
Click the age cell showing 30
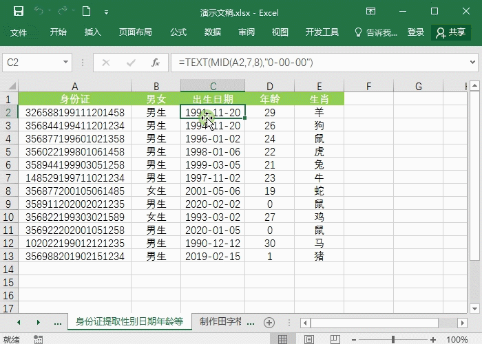[270, 244]
